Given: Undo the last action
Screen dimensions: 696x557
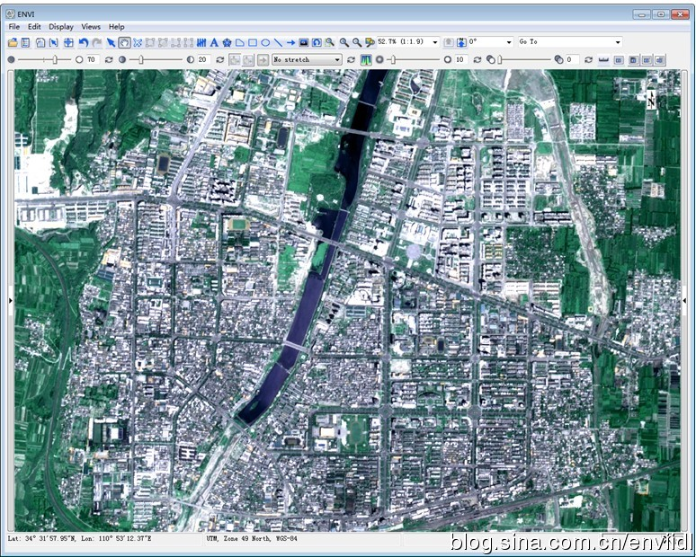Looking at the screenshot, I should [84, 42].
